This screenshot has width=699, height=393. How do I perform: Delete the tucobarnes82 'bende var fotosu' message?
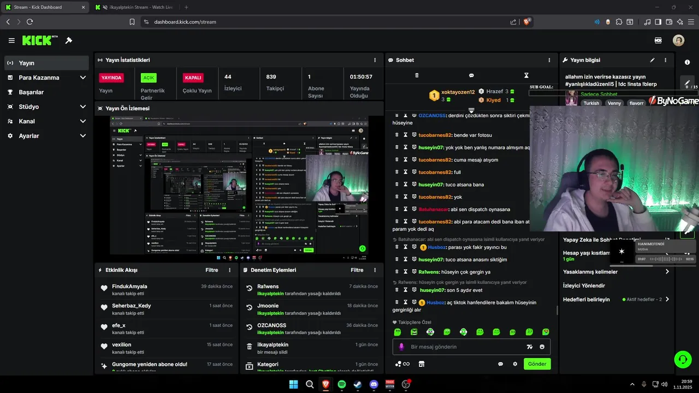(x=397, y=135)
